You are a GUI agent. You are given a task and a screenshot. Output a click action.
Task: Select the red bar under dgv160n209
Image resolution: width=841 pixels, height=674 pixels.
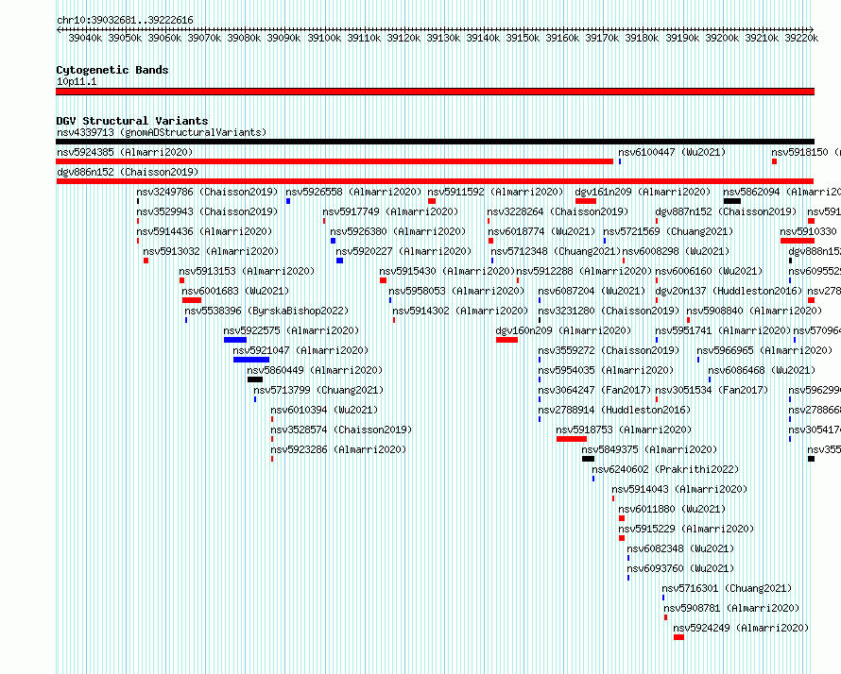pos(506,340)
